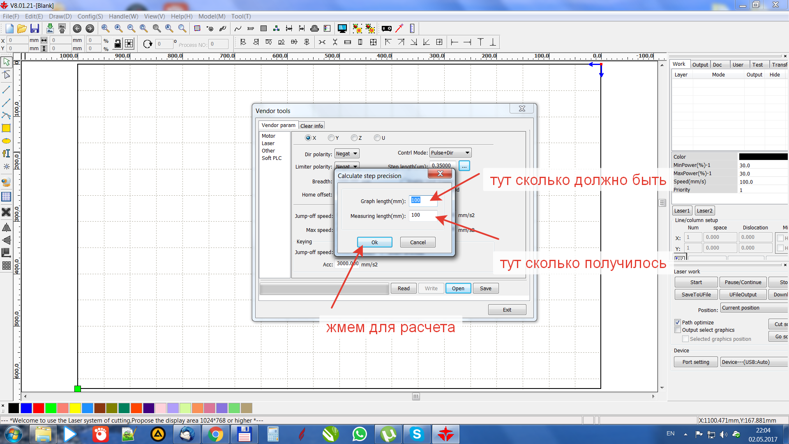The image size is (789, 444).
Task: Select the rectangle draw tool
Action: click(6, 128)
